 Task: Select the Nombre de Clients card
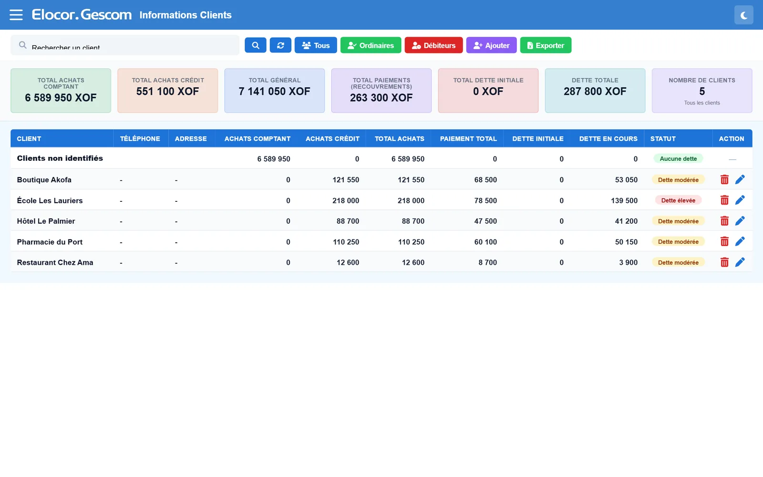(x=702, y=91)
